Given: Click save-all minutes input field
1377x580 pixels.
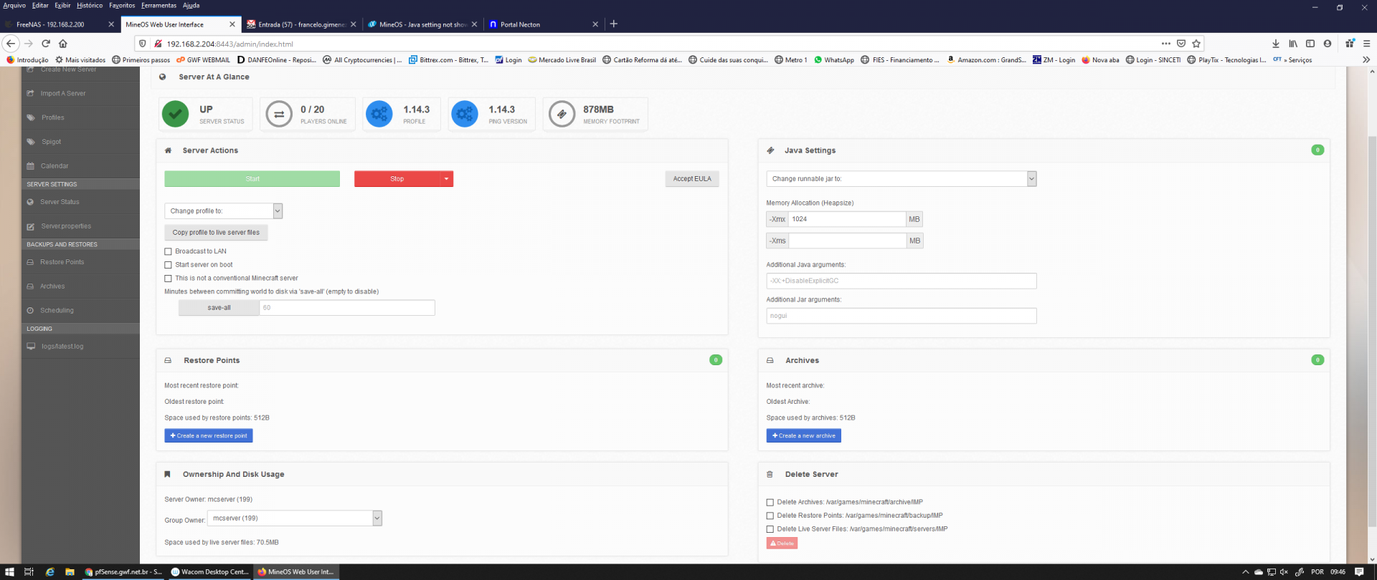Looking at the screenshot, I should [347, 308].
